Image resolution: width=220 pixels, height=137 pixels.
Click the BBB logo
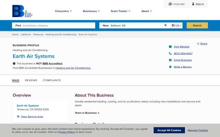[x=22, y=11]
